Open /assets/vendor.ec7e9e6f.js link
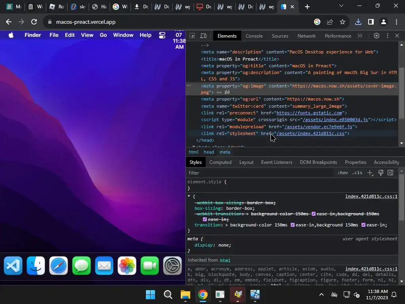This screenshot has height=304, width=405. (x=318, y=127)
